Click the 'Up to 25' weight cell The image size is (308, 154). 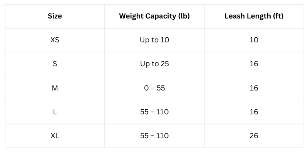[154, 64]
